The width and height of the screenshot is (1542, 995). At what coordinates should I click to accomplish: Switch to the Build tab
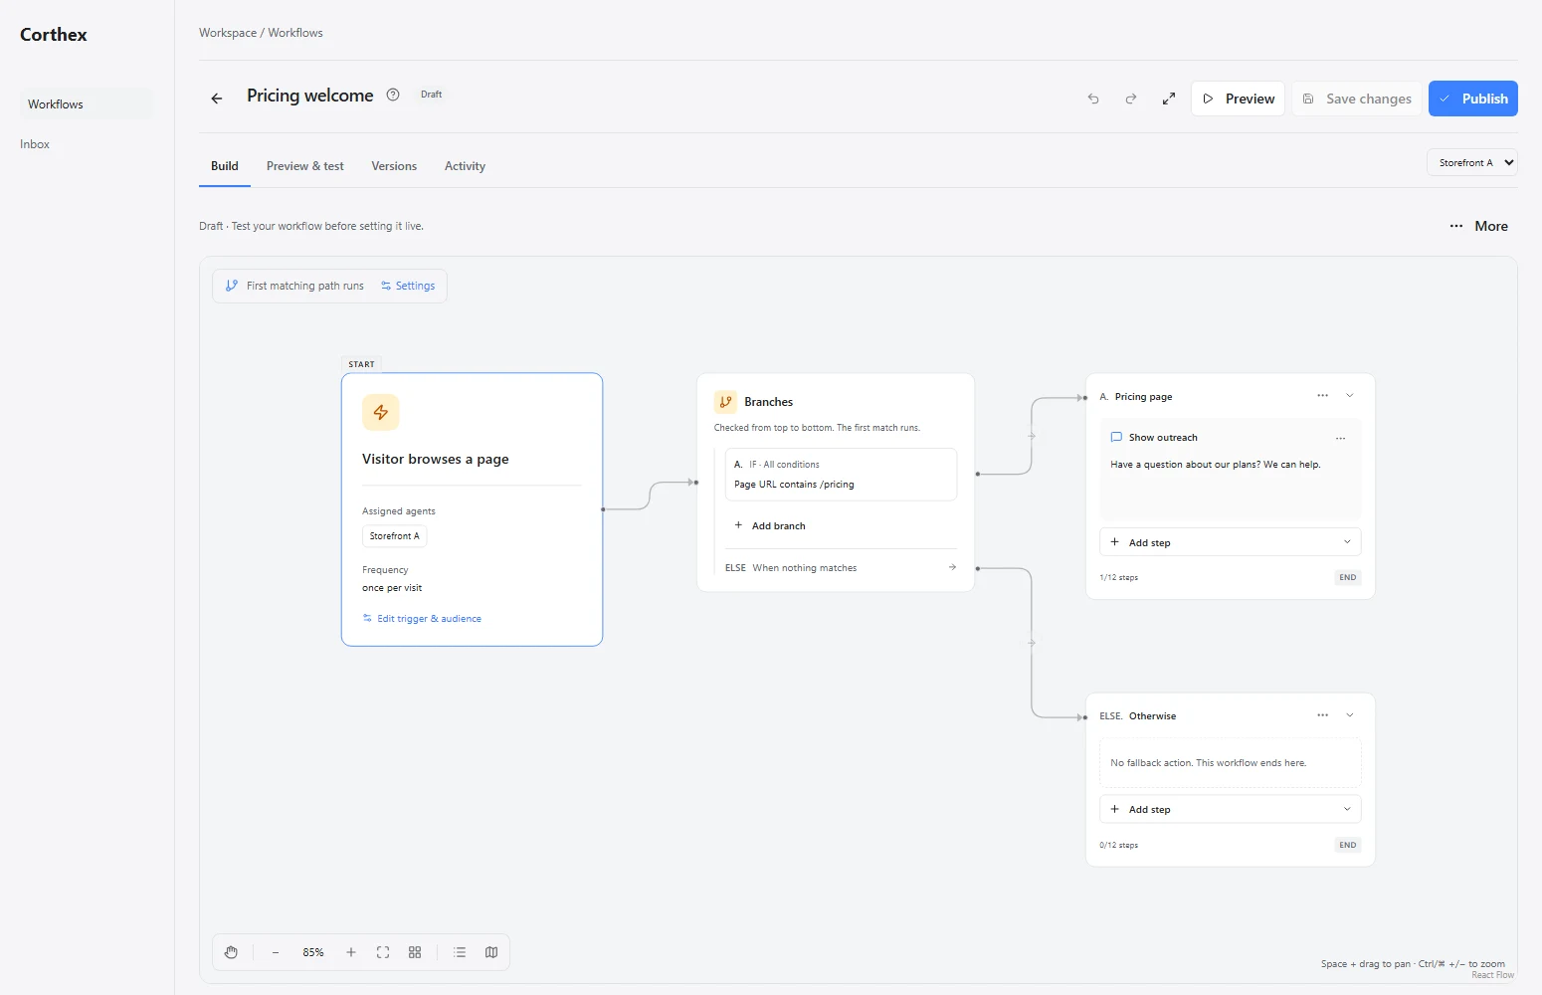click(x=225, y=166)
